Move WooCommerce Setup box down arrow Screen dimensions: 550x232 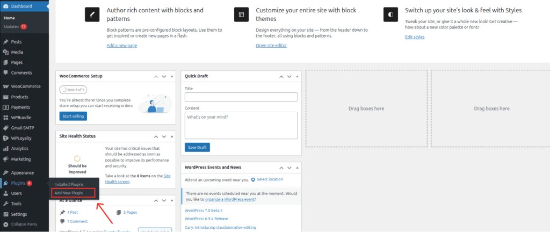(164, 76)
